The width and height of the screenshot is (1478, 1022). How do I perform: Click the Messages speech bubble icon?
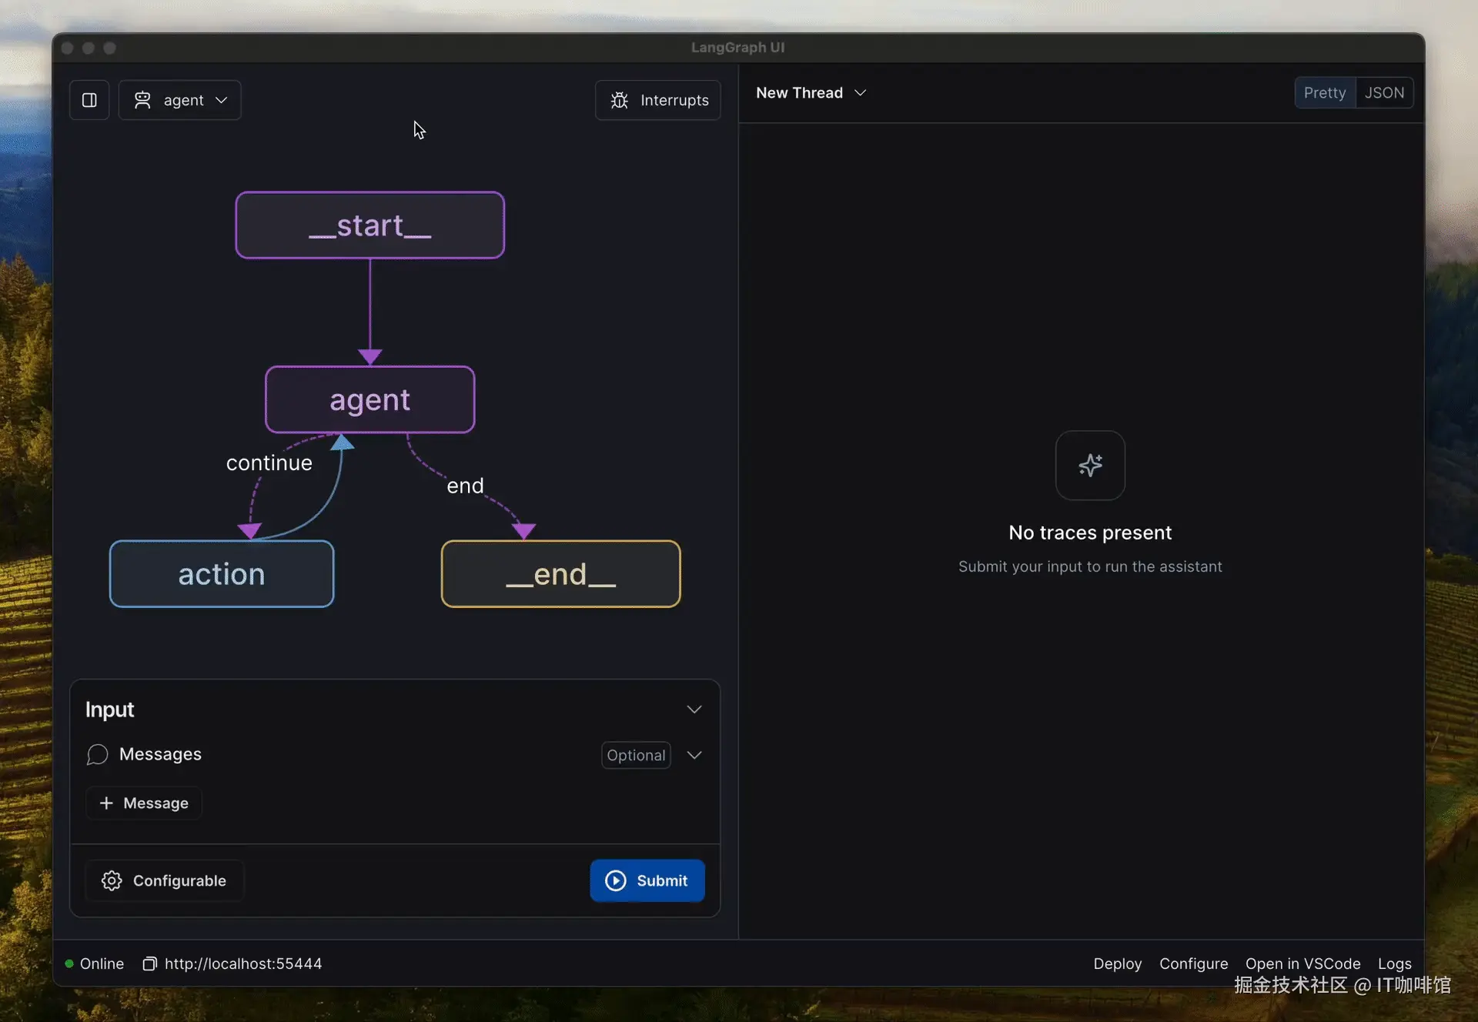(97, 754)
